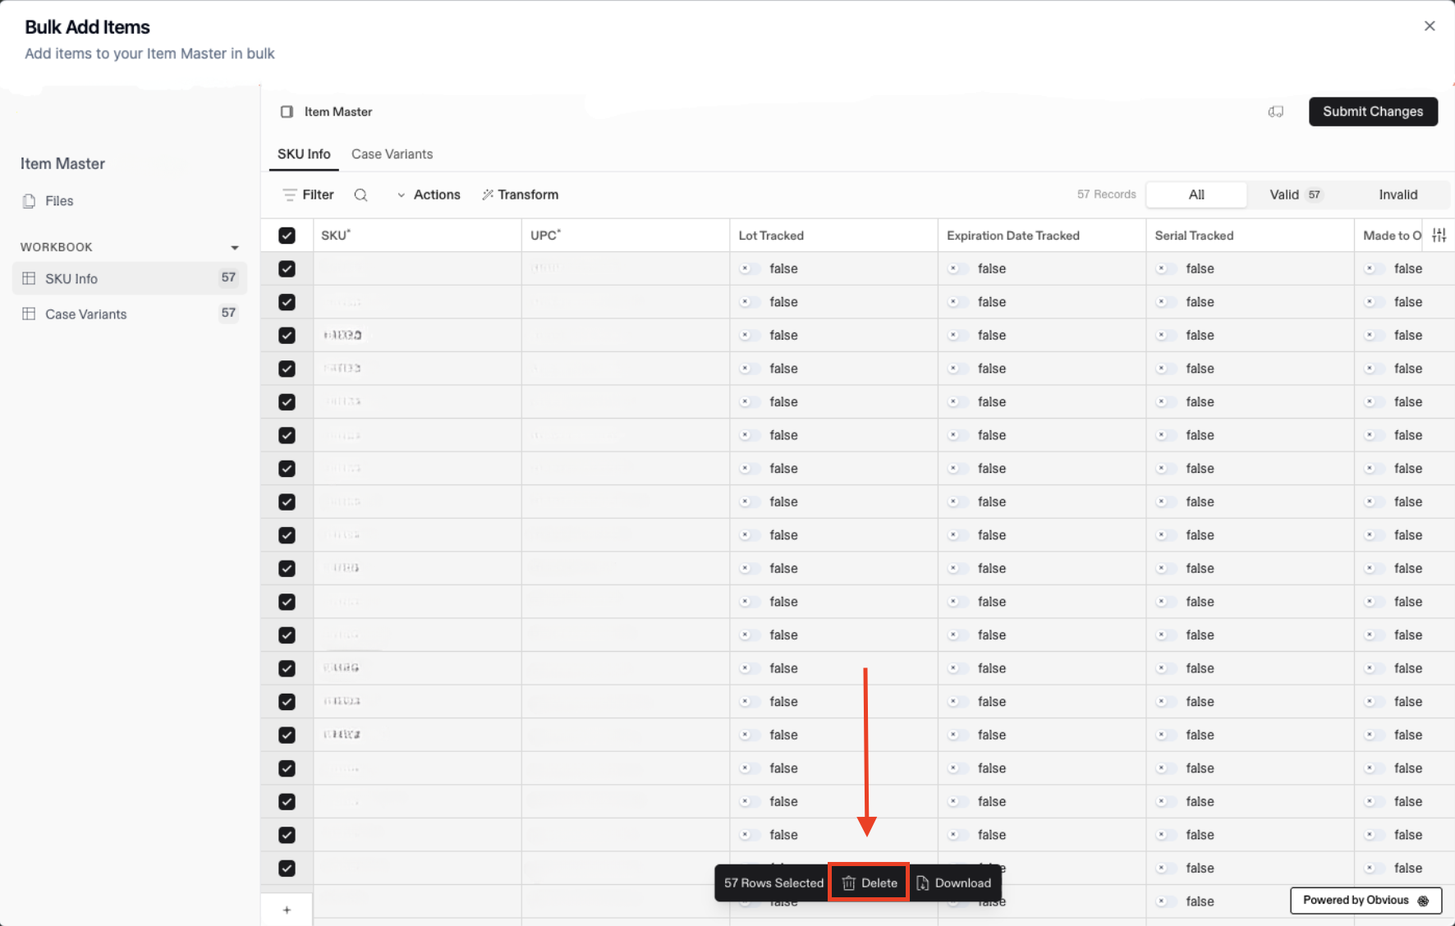Collapse the WORKBOOK section arrow
1455x926 pixels.
235,248
